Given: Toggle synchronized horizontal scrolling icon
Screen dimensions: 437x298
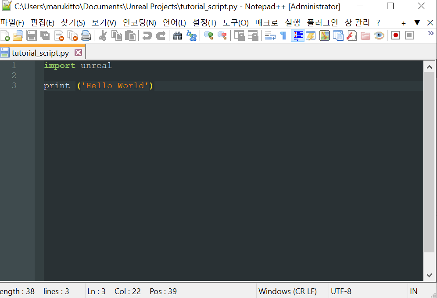Looking at the screenshot, I should click(253, 36).
